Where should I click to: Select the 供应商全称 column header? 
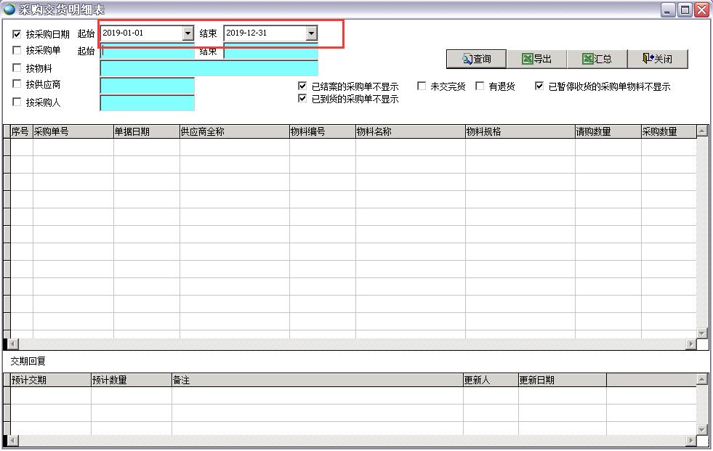click(234, 131)
